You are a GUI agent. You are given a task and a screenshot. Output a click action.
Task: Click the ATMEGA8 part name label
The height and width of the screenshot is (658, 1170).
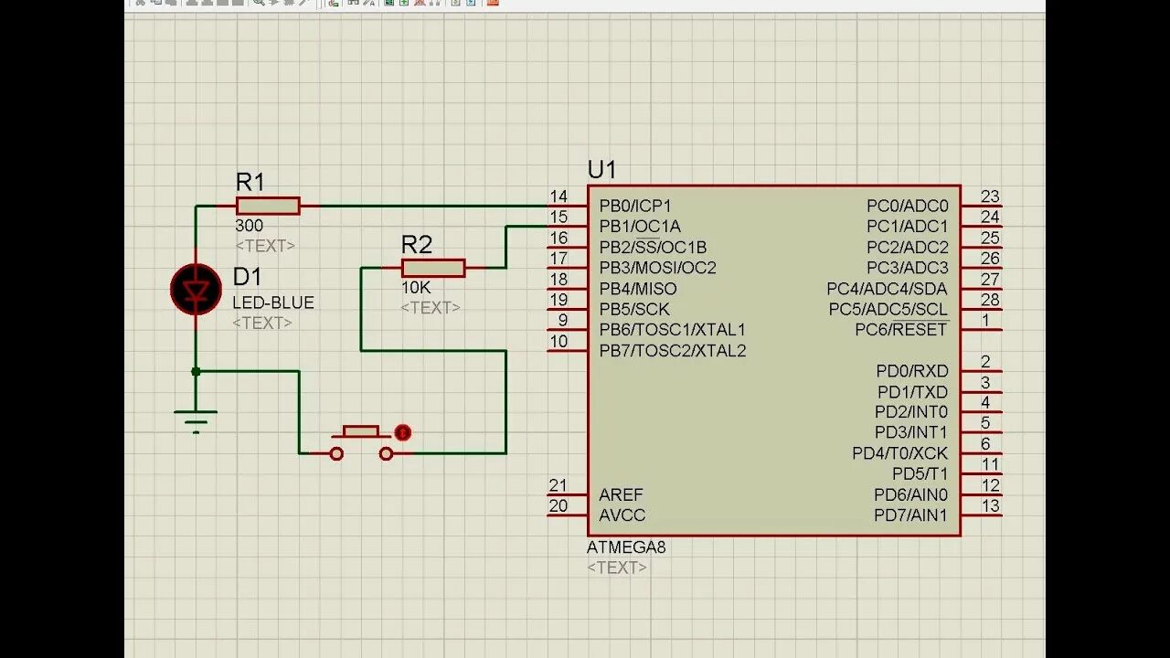coord(626,547)
